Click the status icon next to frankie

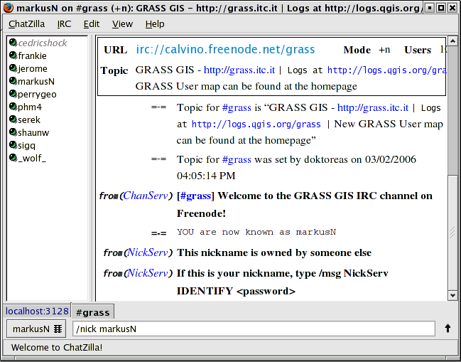(x=13, y=55)
